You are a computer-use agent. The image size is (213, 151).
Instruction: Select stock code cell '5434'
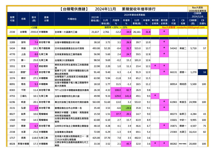point(12,48)
